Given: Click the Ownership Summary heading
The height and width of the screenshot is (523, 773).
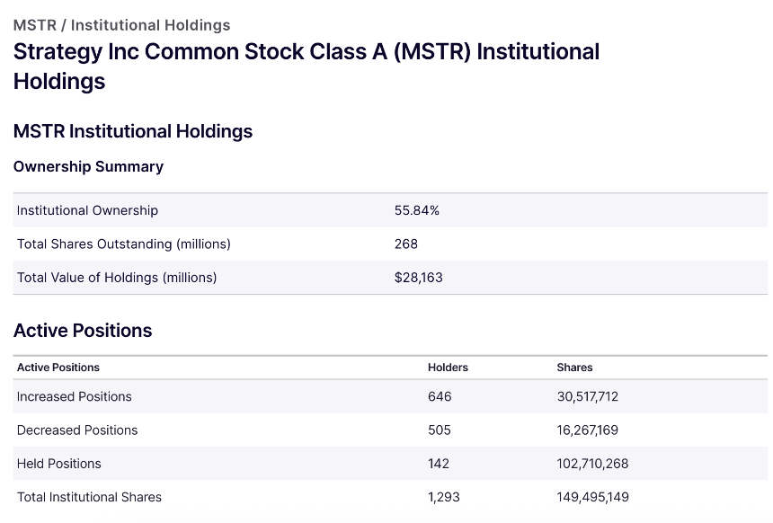Looking at the screenshot, I should pyautogui.click(x=88, y=166).
